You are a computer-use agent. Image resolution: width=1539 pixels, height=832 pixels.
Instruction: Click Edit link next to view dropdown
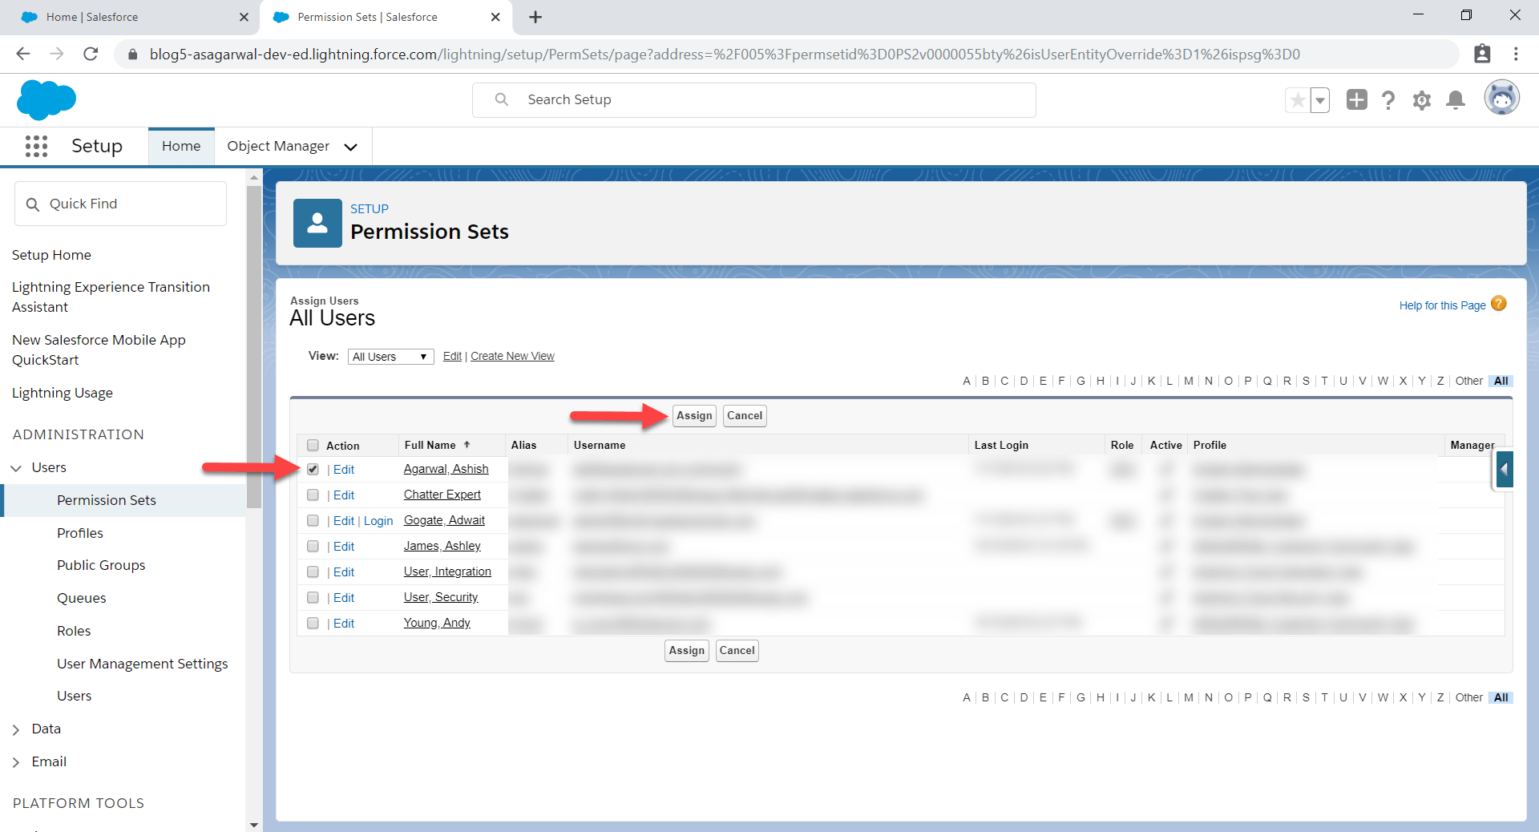(x=452, y=356)
